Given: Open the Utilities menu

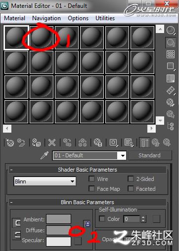Looking at the screenshot, I should point(105,18).
